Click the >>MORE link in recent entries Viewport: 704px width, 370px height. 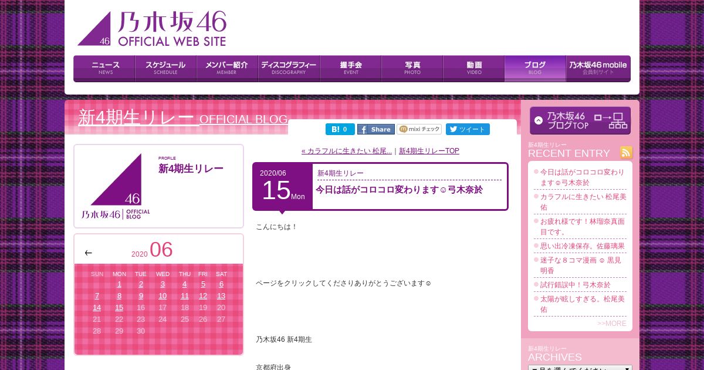pos(612,324)
